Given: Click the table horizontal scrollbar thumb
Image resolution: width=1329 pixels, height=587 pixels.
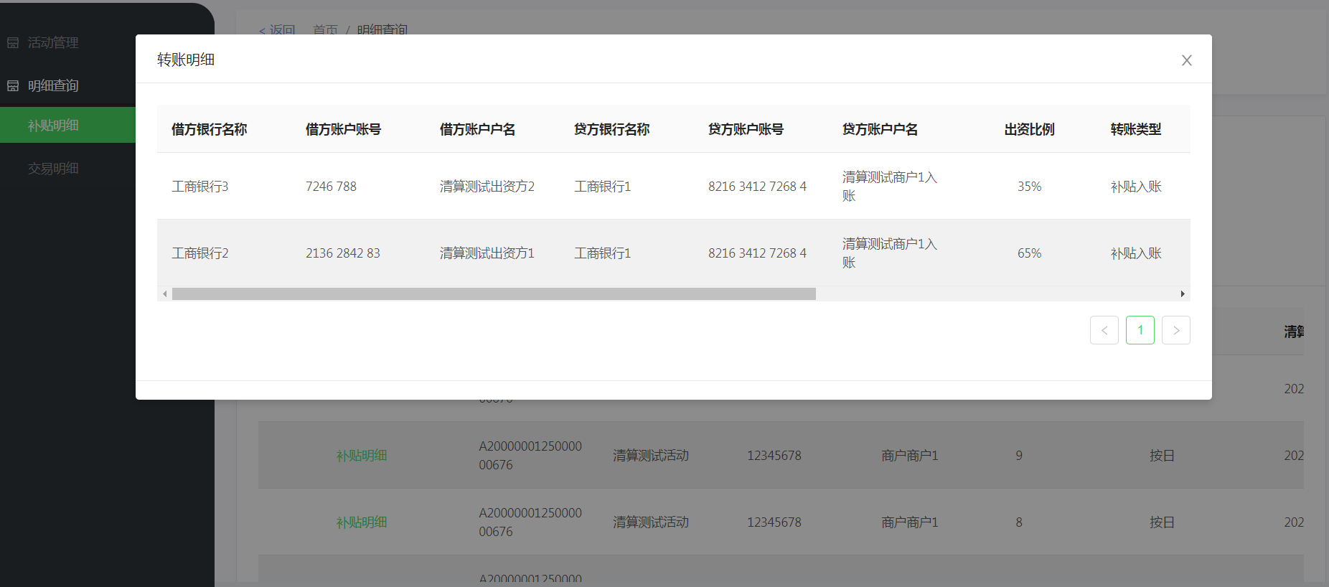Looking at the screenshot, I should 494,293.
